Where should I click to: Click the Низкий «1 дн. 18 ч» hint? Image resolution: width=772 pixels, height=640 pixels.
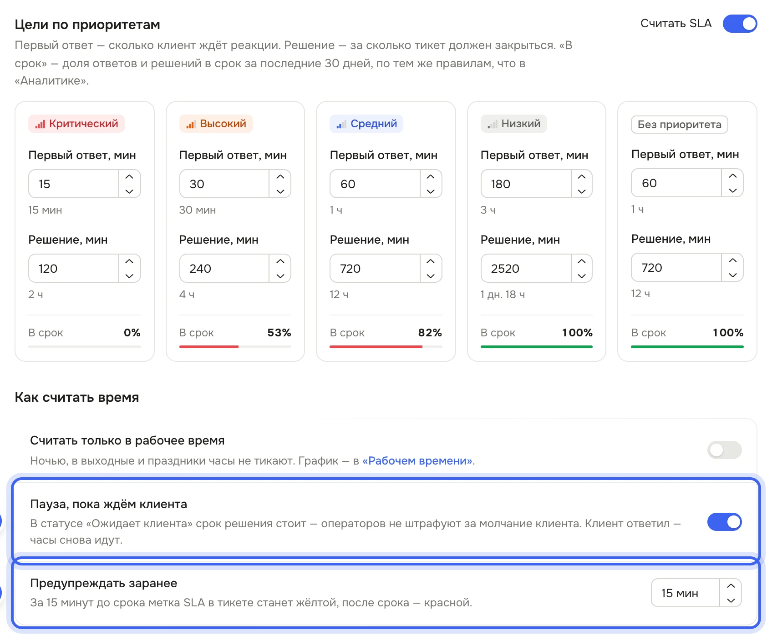(503, 295)
